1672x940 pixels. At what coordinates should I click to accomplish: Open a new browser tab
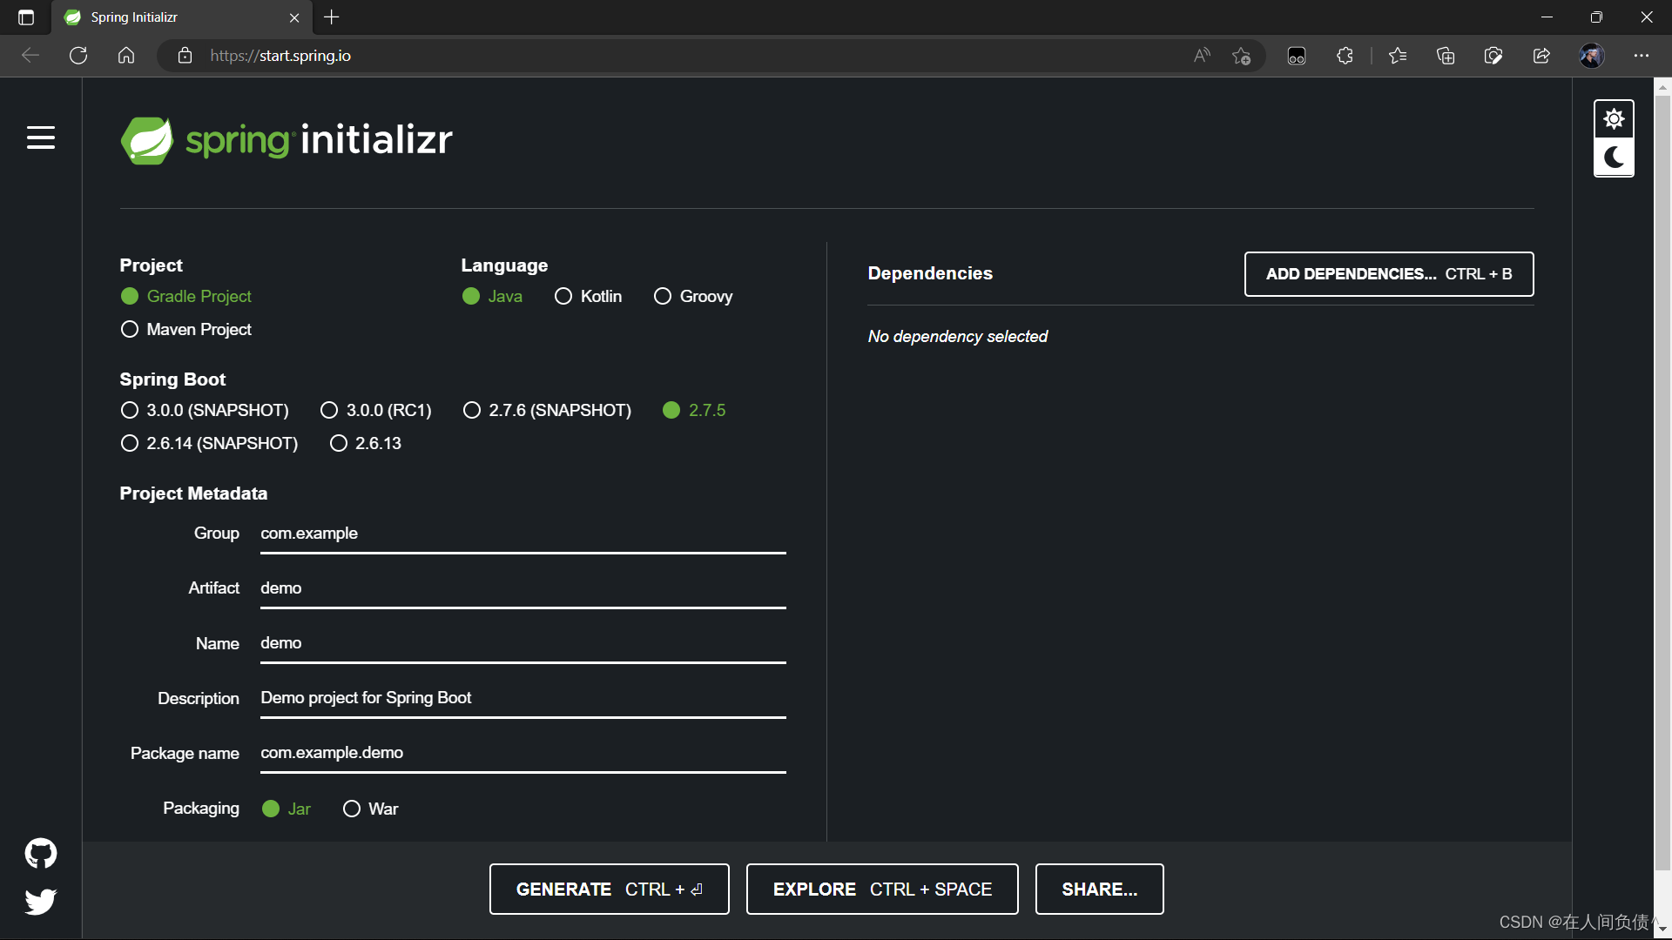tap(332, 17)
